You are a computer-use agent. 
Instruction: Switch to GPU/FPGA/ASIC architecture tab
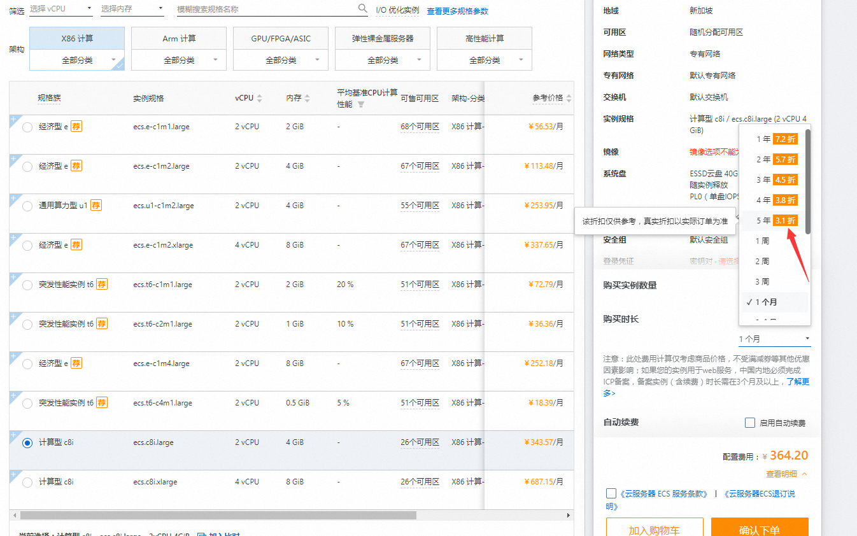[x=281, y=39]
